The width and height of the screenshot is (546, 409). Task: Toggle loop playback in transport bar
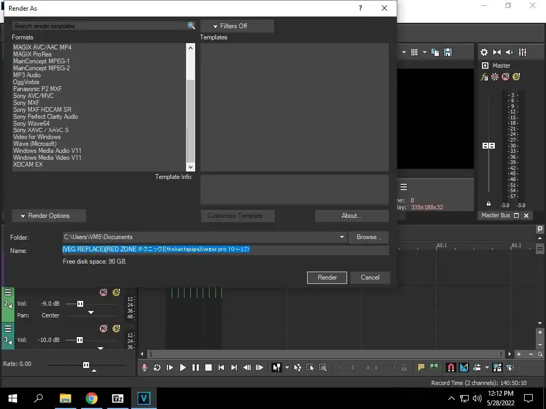point(157,367)
